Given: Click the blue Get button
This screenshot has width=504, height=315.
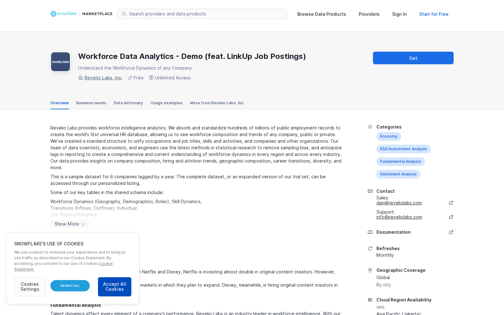Looking at the screenshot, I should (413, 58).
